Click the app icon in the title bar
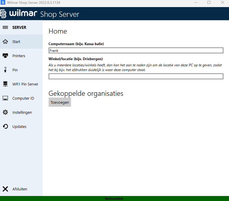 tap(3, 3)
